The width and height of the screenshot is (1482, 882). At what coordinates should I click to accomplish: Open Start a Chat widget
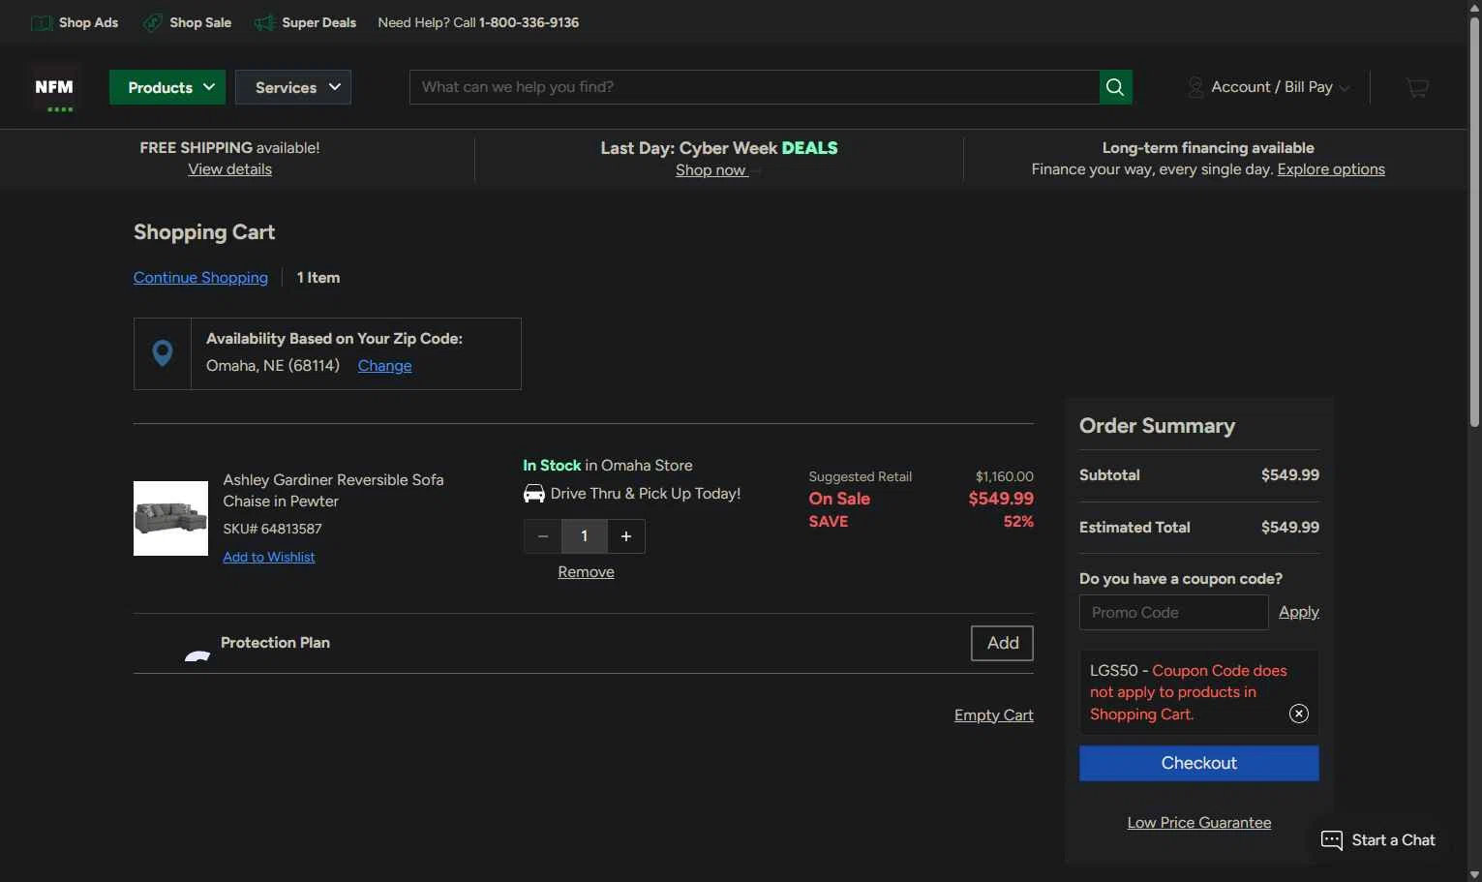pos(1378,839)
